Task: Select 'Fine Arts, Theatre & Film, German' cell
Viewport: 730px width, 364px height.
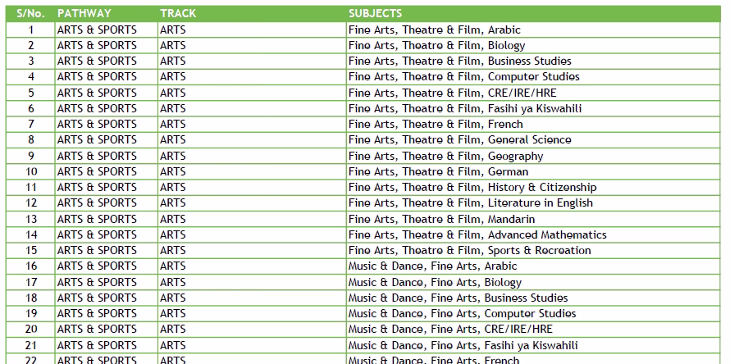Action: tap(438, 171)
